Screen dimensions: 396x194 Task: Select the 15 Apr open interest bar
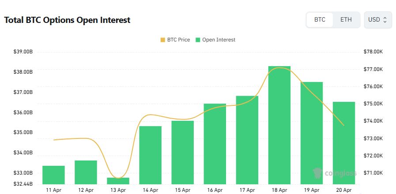pos(183,152)
